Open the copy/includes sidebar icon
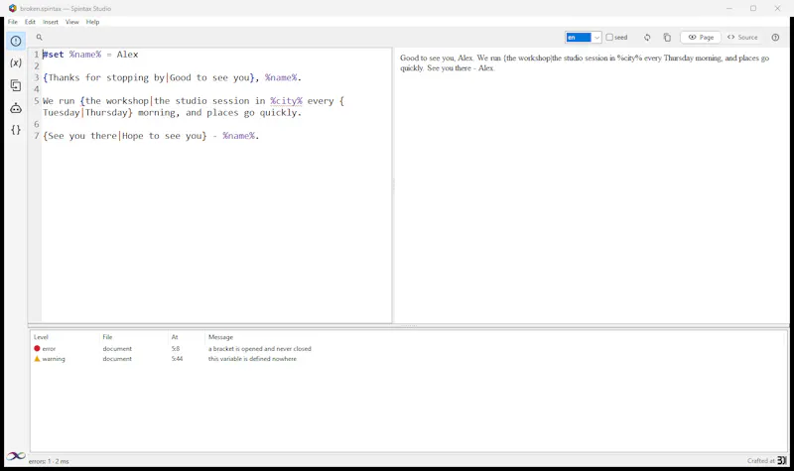 pos(16,85)
